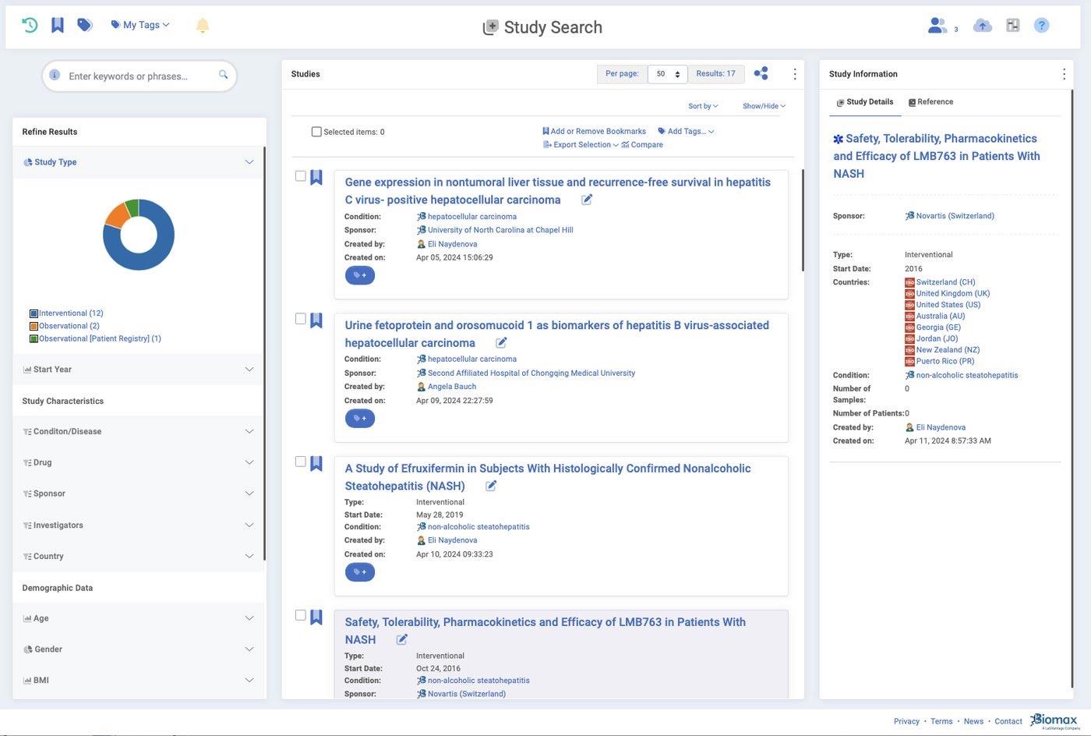1091x736 pixels.
Task: Click the search magnifier icon
Action: (223, 75)
